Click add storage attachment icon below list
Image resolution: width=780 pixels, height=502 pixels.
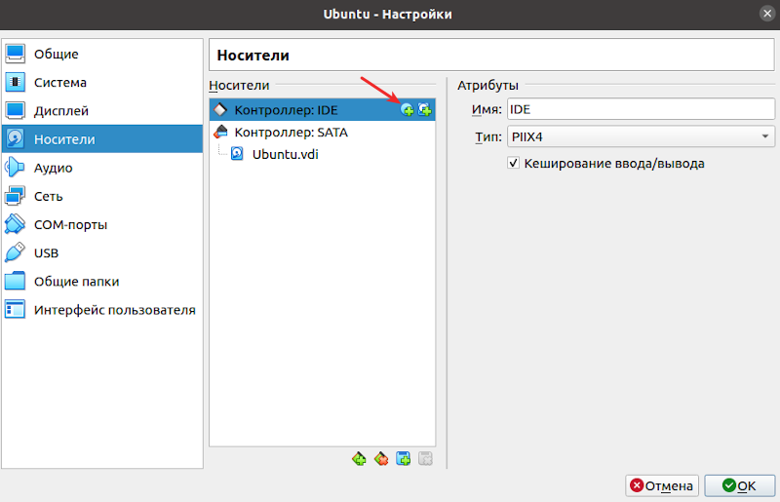404,459
